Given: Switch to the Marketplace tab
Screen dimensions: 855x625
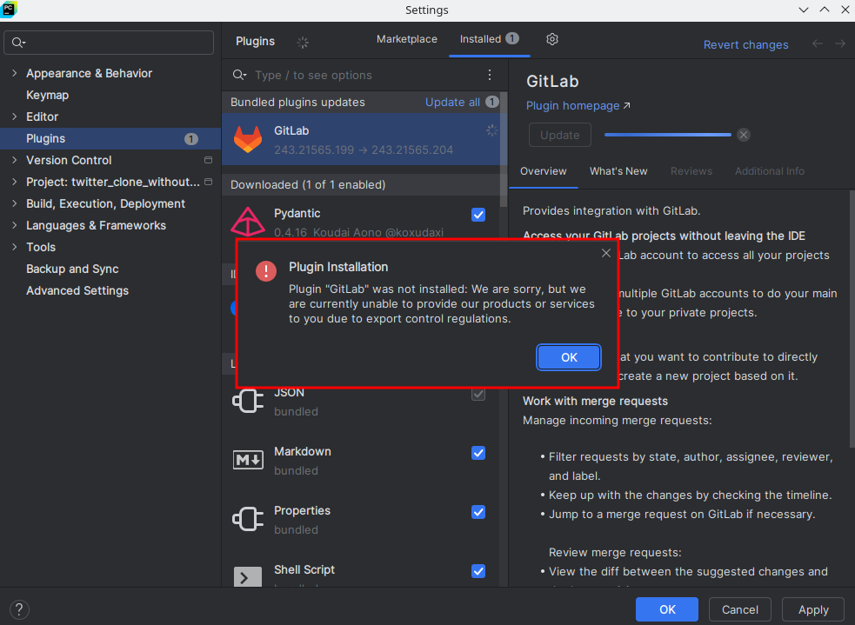Looking at the screenshot, I should point(407,39).
